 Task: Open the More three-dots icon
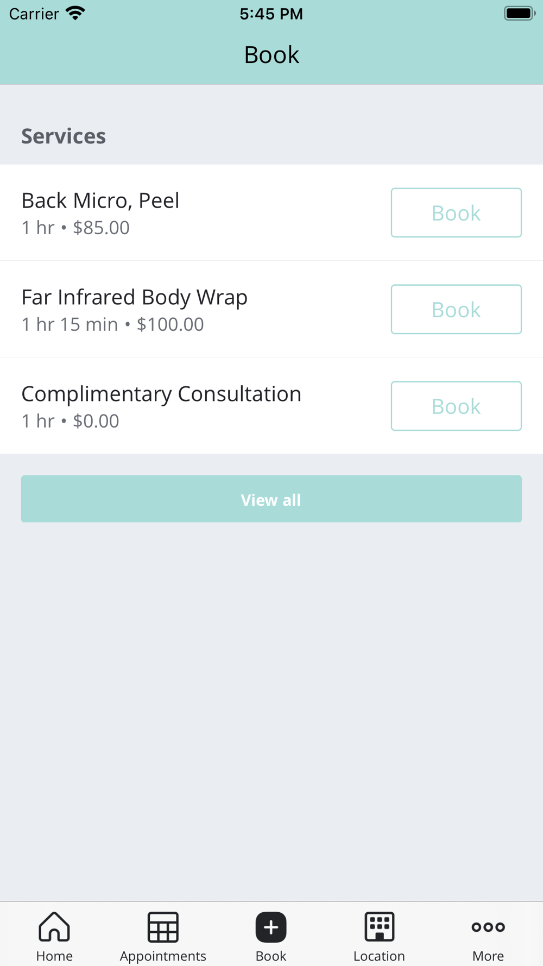click(488, 927)
